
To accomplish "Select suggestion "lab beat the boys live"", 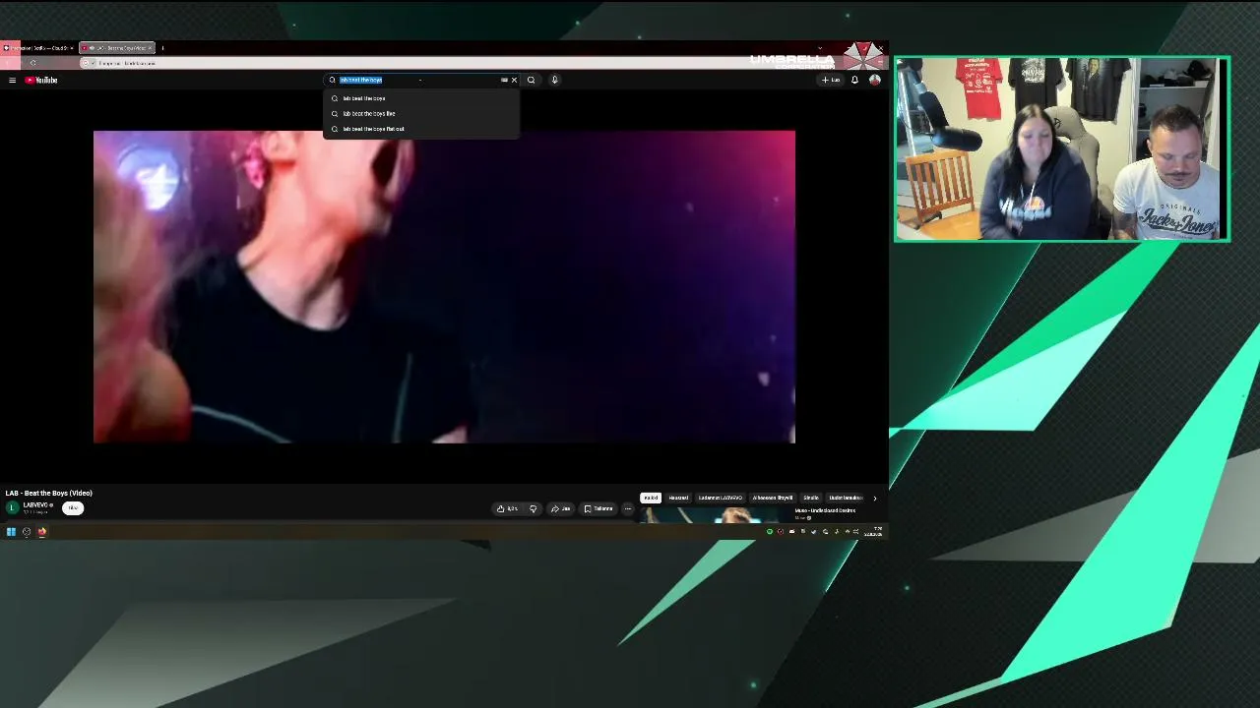I will (x=421, y=113).
